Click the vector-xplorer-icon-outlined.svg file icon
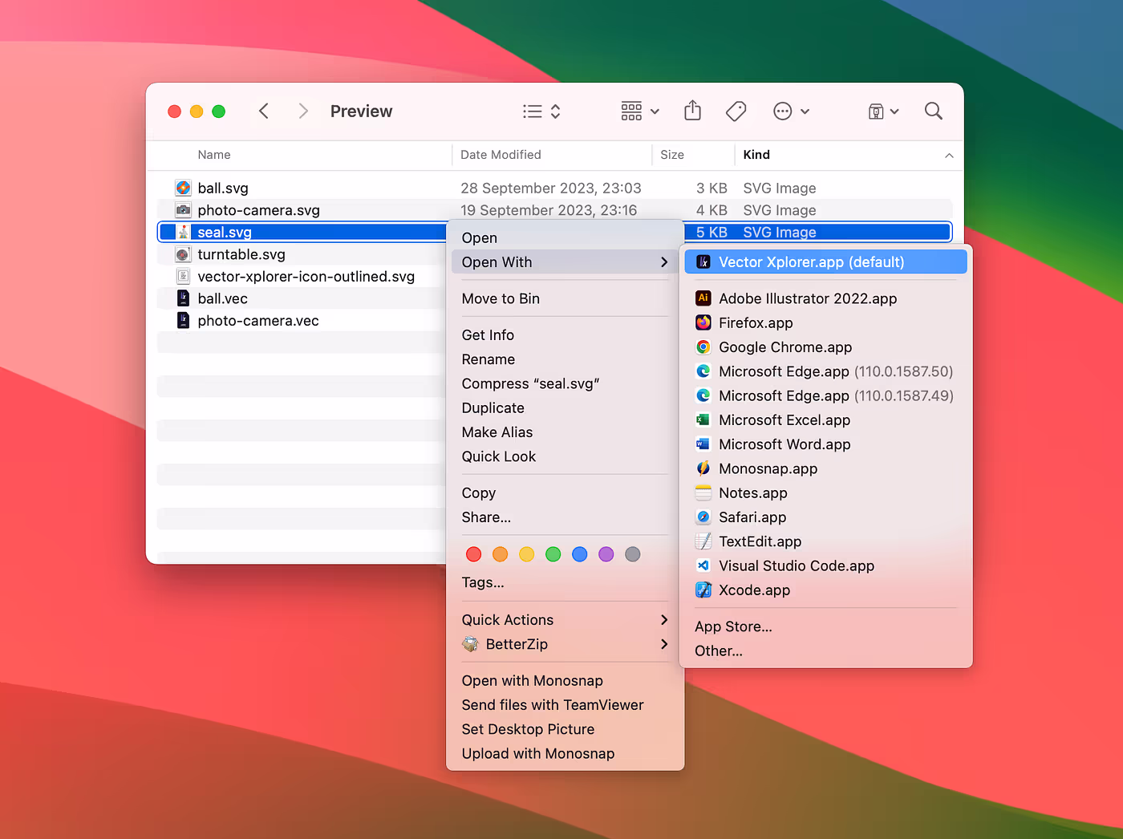 (183, 277)
